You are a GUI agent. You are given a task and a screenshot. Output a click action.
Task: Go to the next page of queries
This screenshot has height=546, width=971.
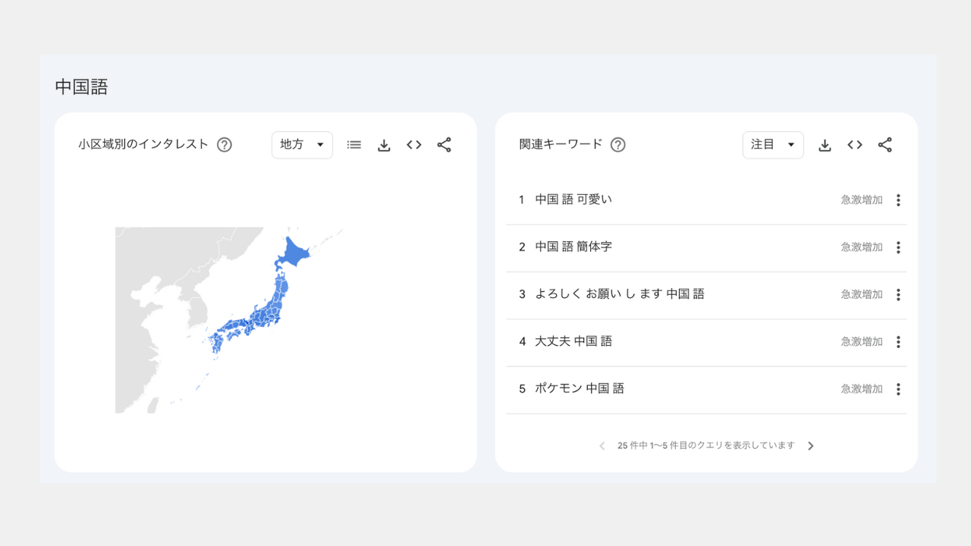[810, 446]
